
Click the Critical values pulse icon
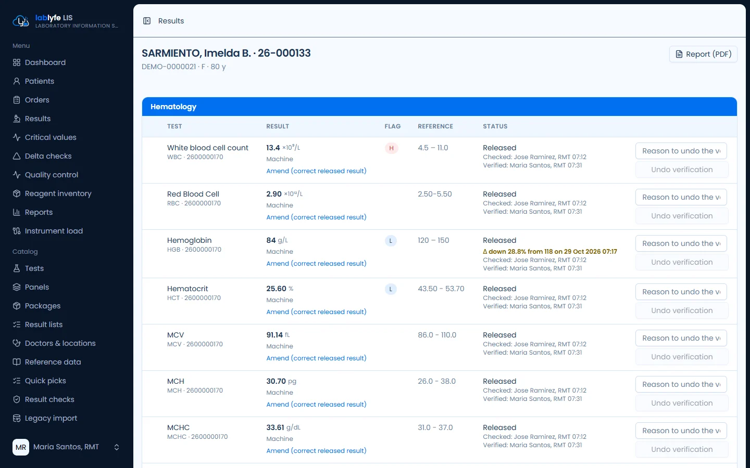coord(17,137)
